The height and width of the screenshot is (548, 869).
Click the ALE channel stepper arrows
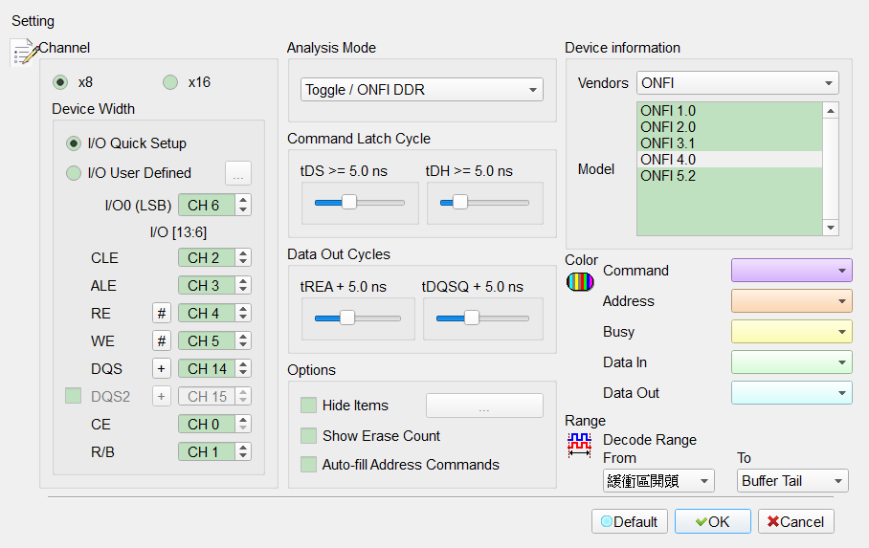(x=243, y=285)
